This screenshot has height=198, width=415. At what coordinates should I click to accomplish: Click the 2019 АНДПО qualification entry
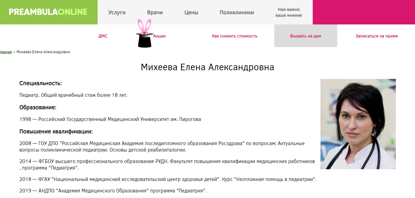coord(113,191)
